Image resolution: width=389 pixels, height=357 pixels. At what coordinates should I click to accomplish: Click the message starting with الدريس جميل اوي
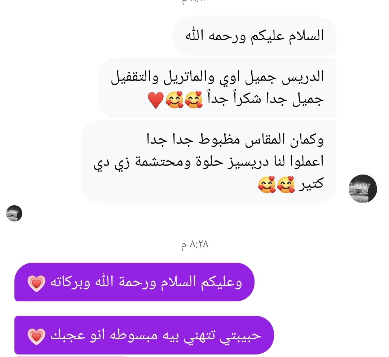tap(217, 87)
